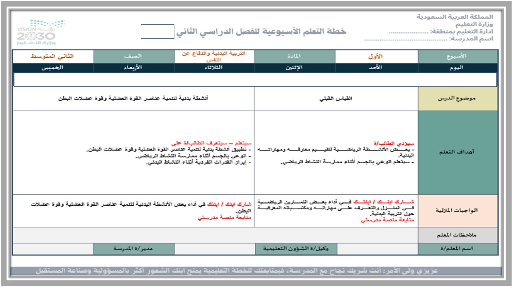The height and width of the screenshot is (288, 512).
Task: Select the week value cell labeled الأول
Action: coord(376,56)
